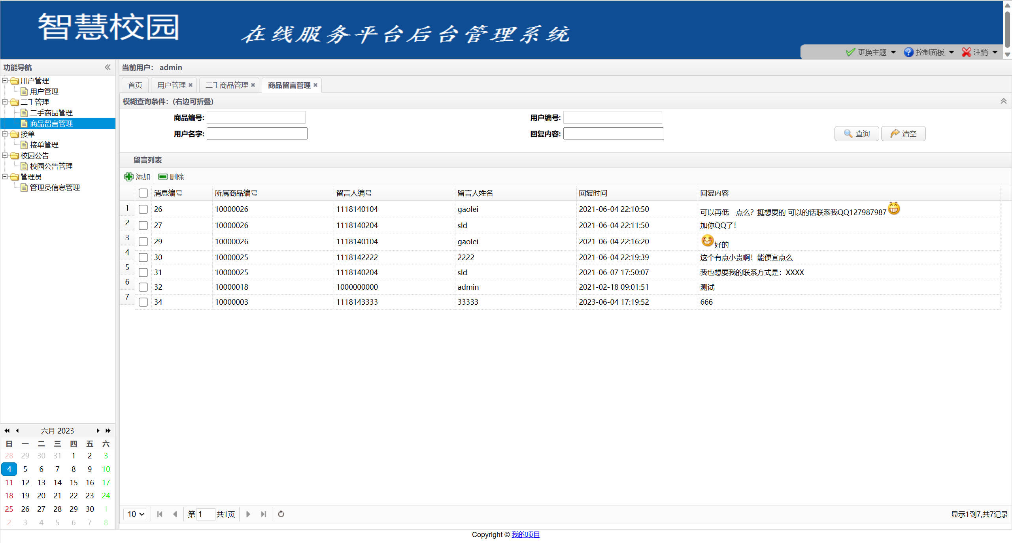1012x543 pixels.
Task: Go to next month in the calendar
Action: click(x=98, y=431)
